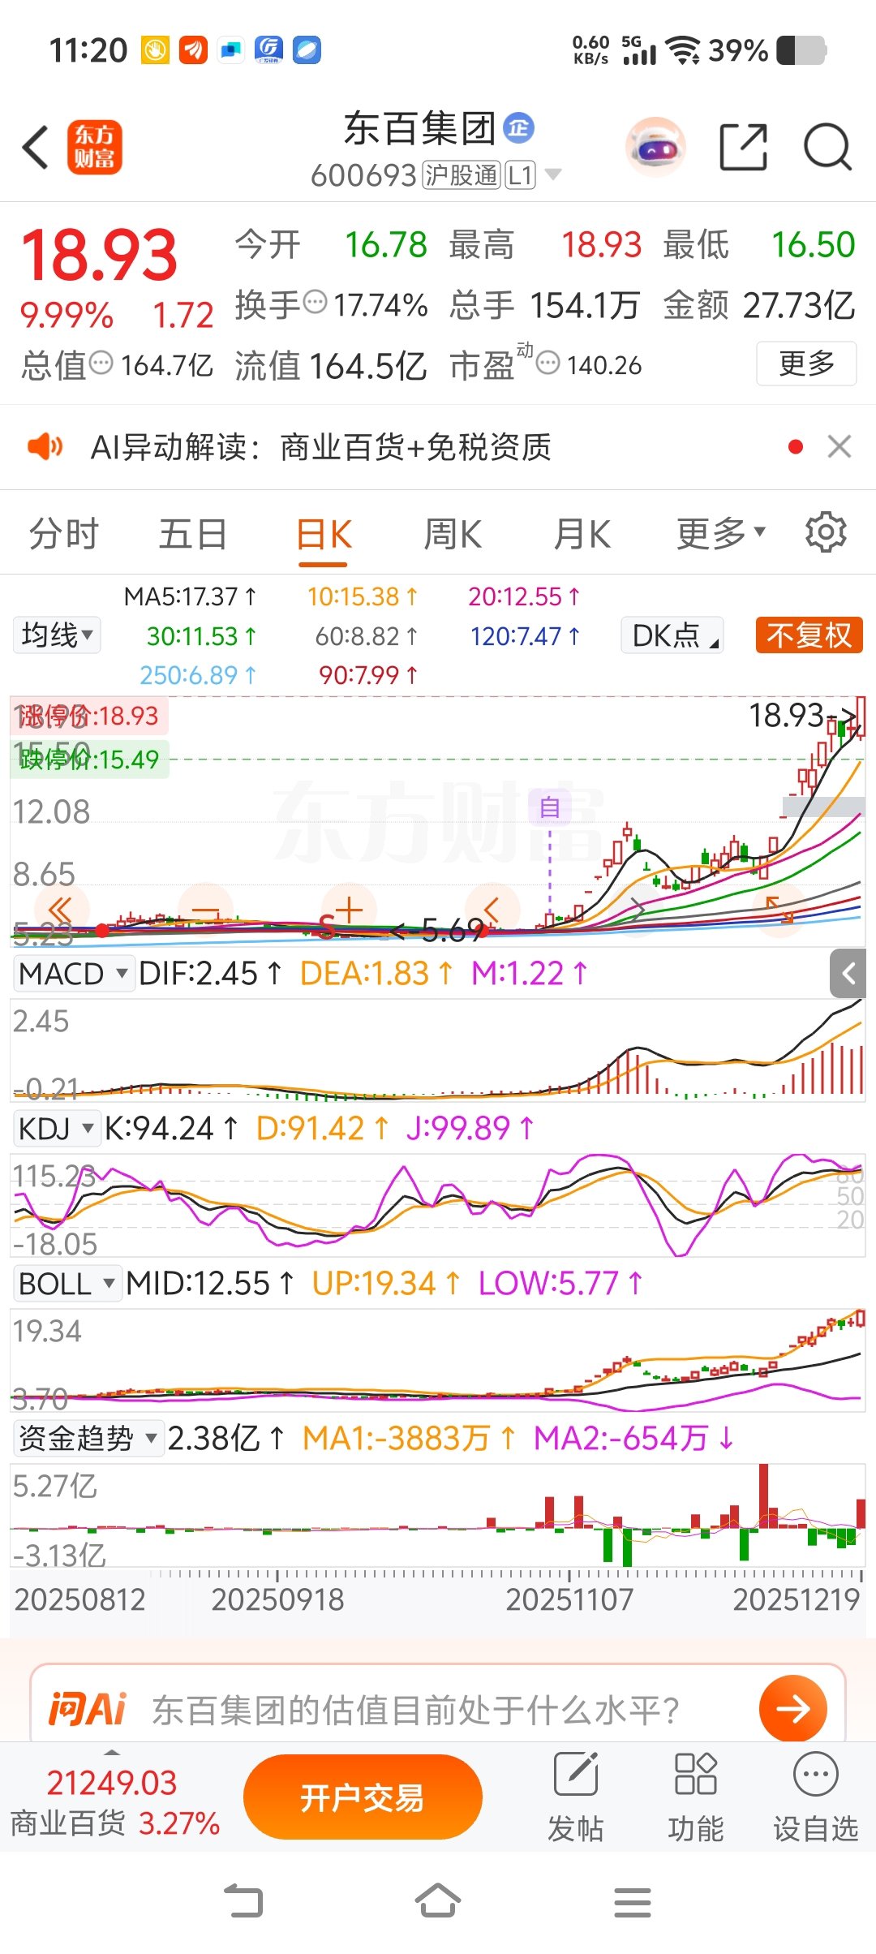Tap 市盈 info circle icon
This screenshot has width=876, height=1954.
pyautogui.click(x=548, y=363)
